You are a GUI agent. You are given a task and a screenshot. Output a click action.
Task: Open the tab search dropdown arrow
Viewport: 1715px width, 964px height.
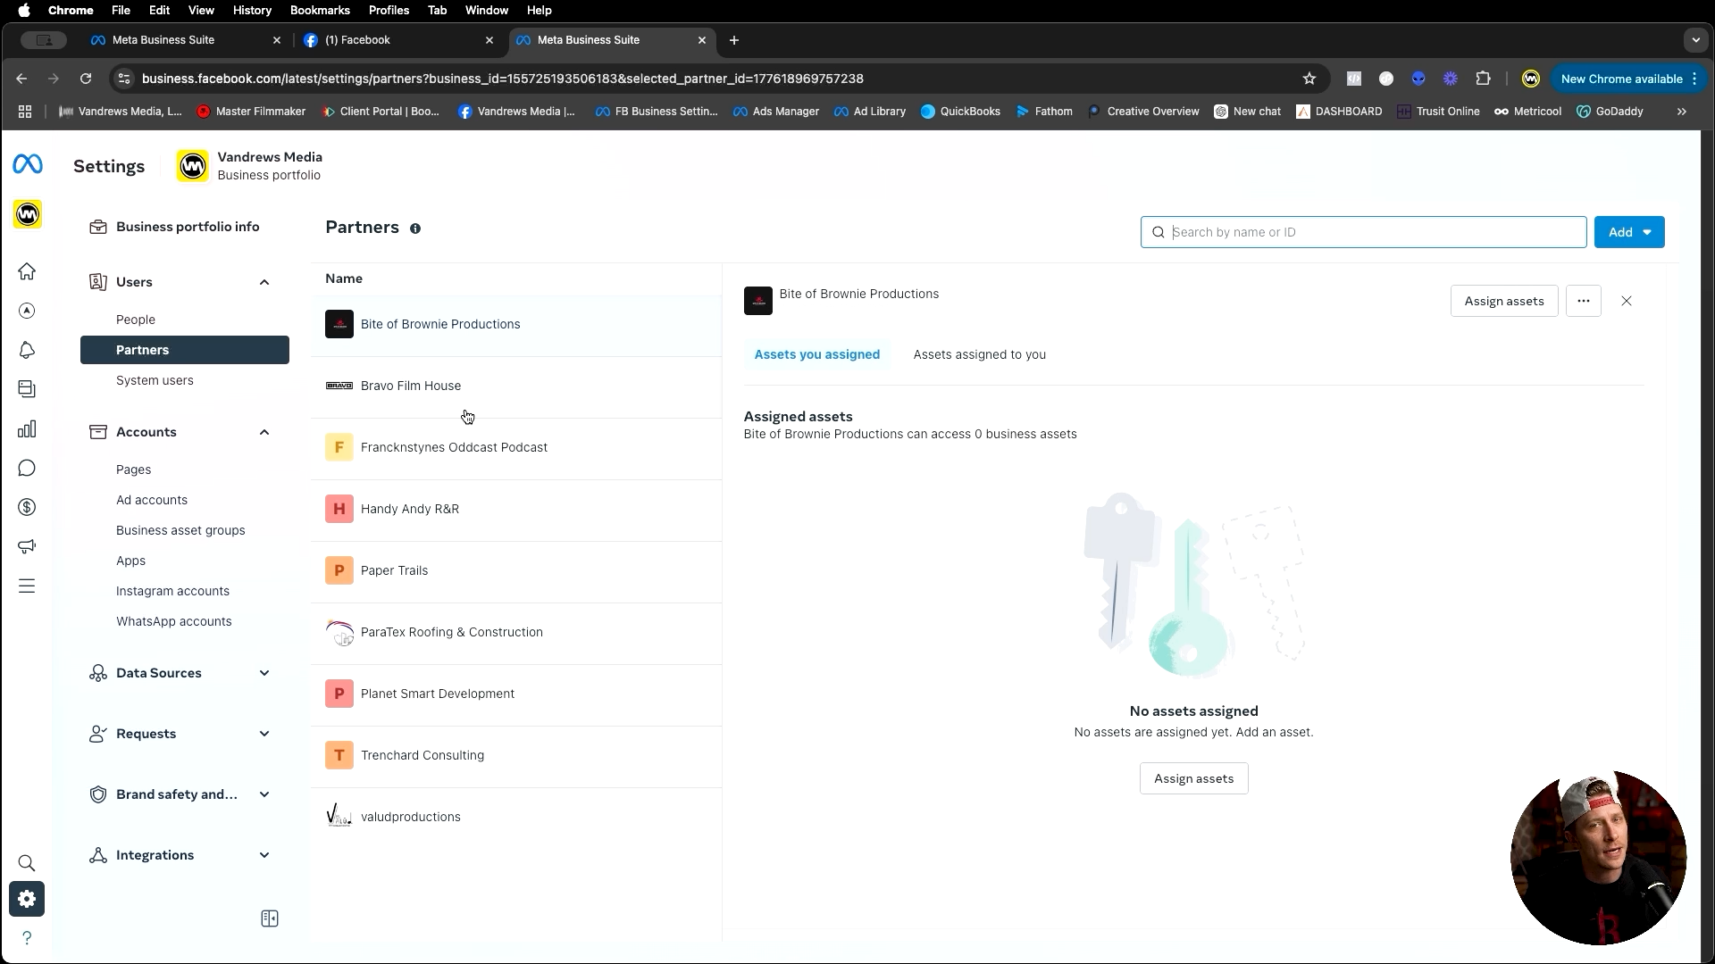point(1695,40)
